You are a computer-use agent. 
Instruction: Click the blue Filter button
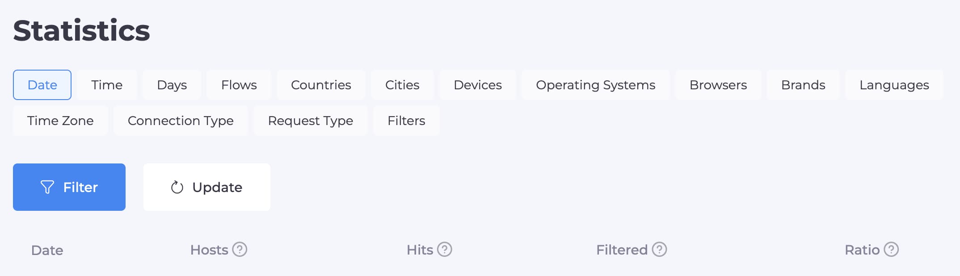point(69,187)
